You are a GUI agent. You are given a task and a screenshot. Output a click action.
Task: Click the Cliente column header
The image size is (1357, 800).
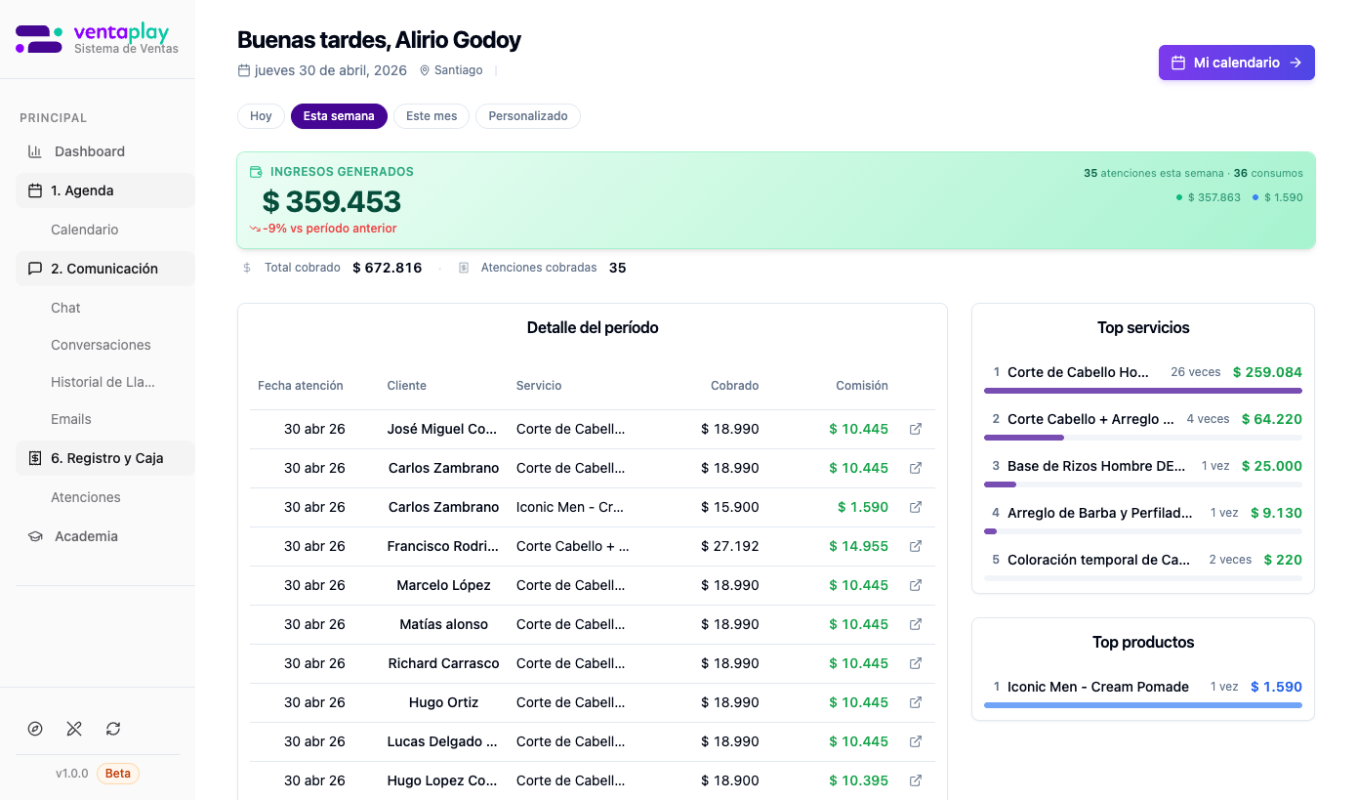click(x=407, y=386)
